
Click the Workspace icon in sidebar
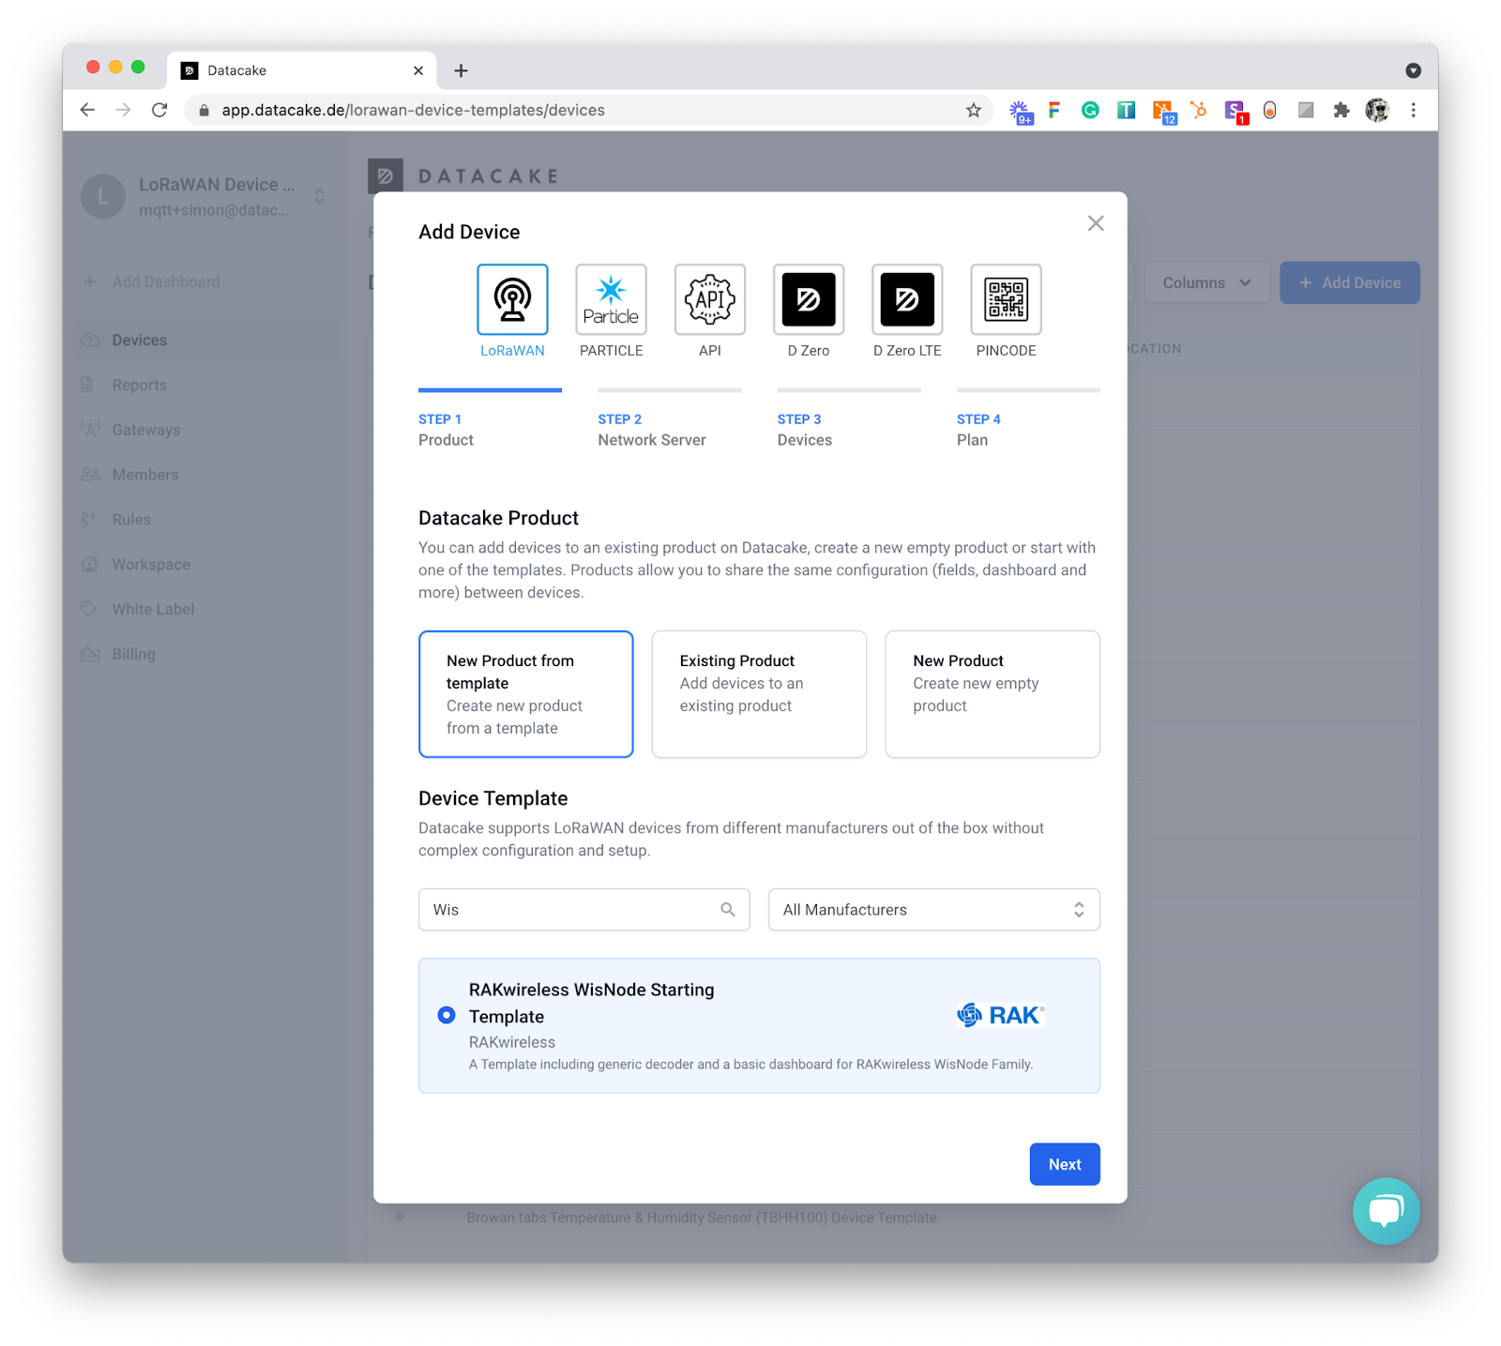90,565
